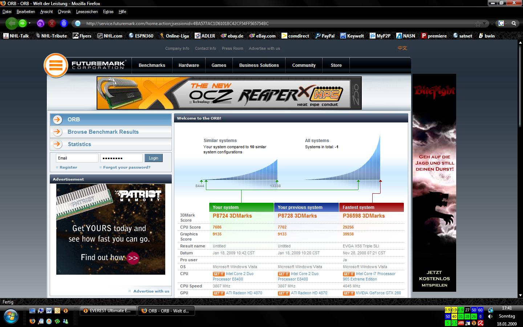Go back with the green back arrow

click(x=12, y=23)
